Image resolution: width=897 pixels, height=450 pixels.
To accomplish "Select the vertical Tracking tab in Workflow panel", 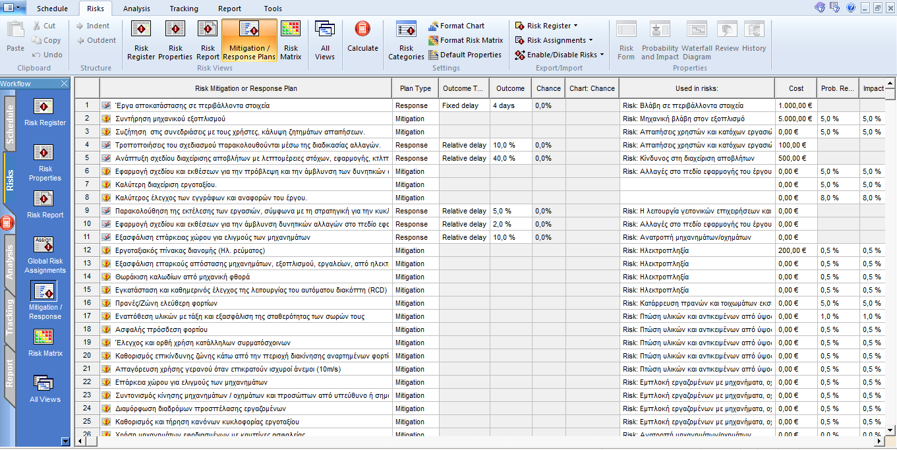I will coord(9,318).
